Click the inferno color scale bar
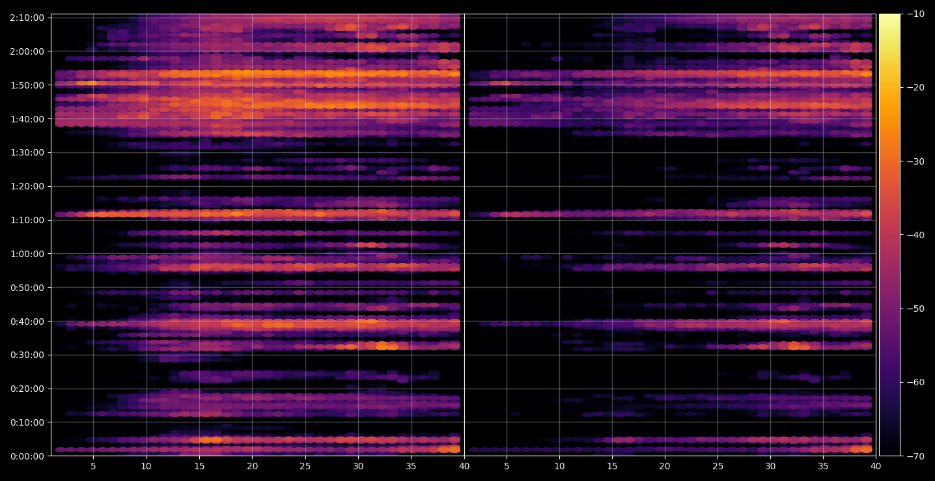The width and height of the screenshot is (935, 481). [x=889, y=235]
